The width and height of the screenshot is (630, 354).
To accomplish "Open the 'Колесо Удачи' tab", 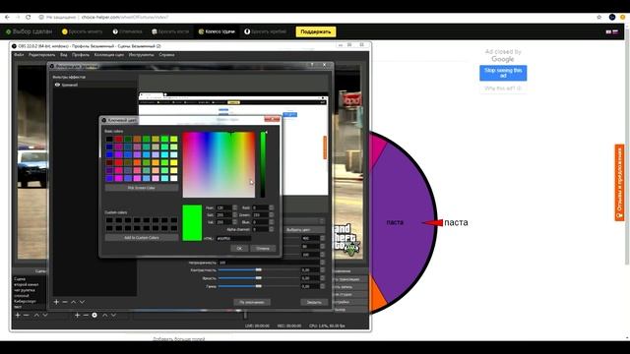I will tap(217, 31).
